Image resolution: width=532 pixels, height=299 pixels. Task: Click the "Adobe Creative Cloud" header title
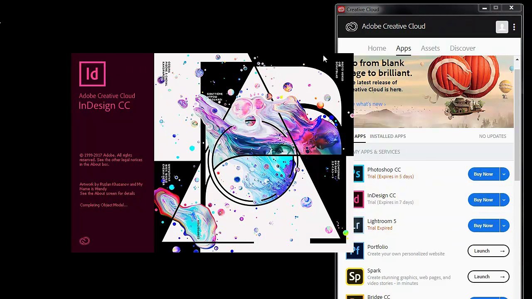pos(394,27)
